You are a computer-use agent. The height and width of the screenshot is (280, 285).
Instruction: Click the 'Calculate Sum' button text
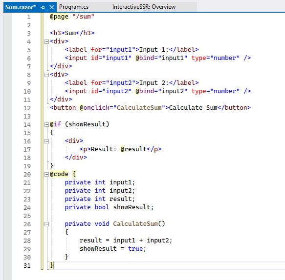[193, 108]
